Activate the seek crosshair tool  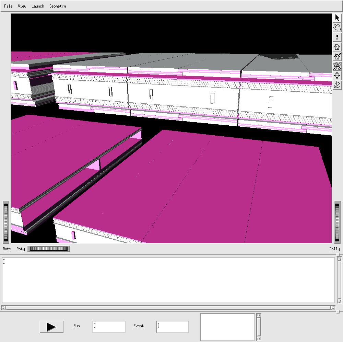337,76
